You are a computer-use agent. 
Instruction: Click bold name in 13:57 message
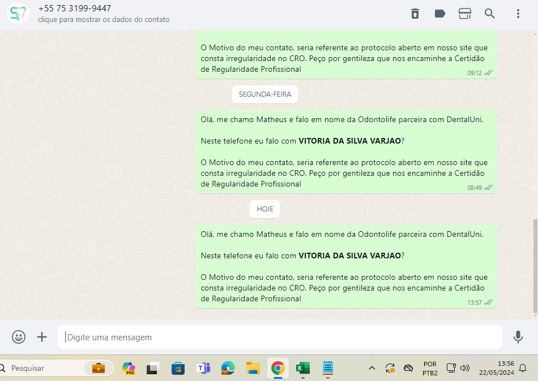349,256
